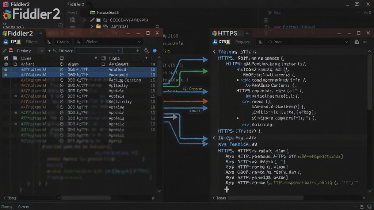Toggle the marker on the highlighted Apeessde row
The image size is (374, 210).
6,75
